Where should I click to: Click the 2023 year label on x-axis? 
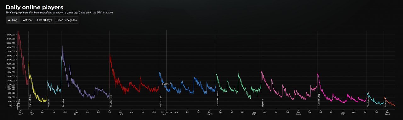(254, 114)
